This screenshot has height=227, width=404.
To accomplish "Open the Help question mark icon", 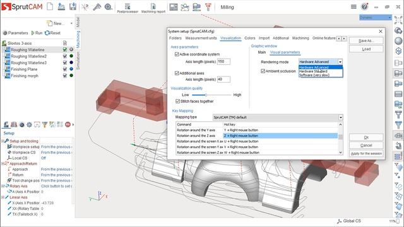I will point(365,7).
